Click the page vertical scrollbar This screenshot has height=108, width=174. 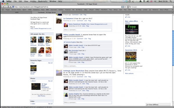click(173, 48)
